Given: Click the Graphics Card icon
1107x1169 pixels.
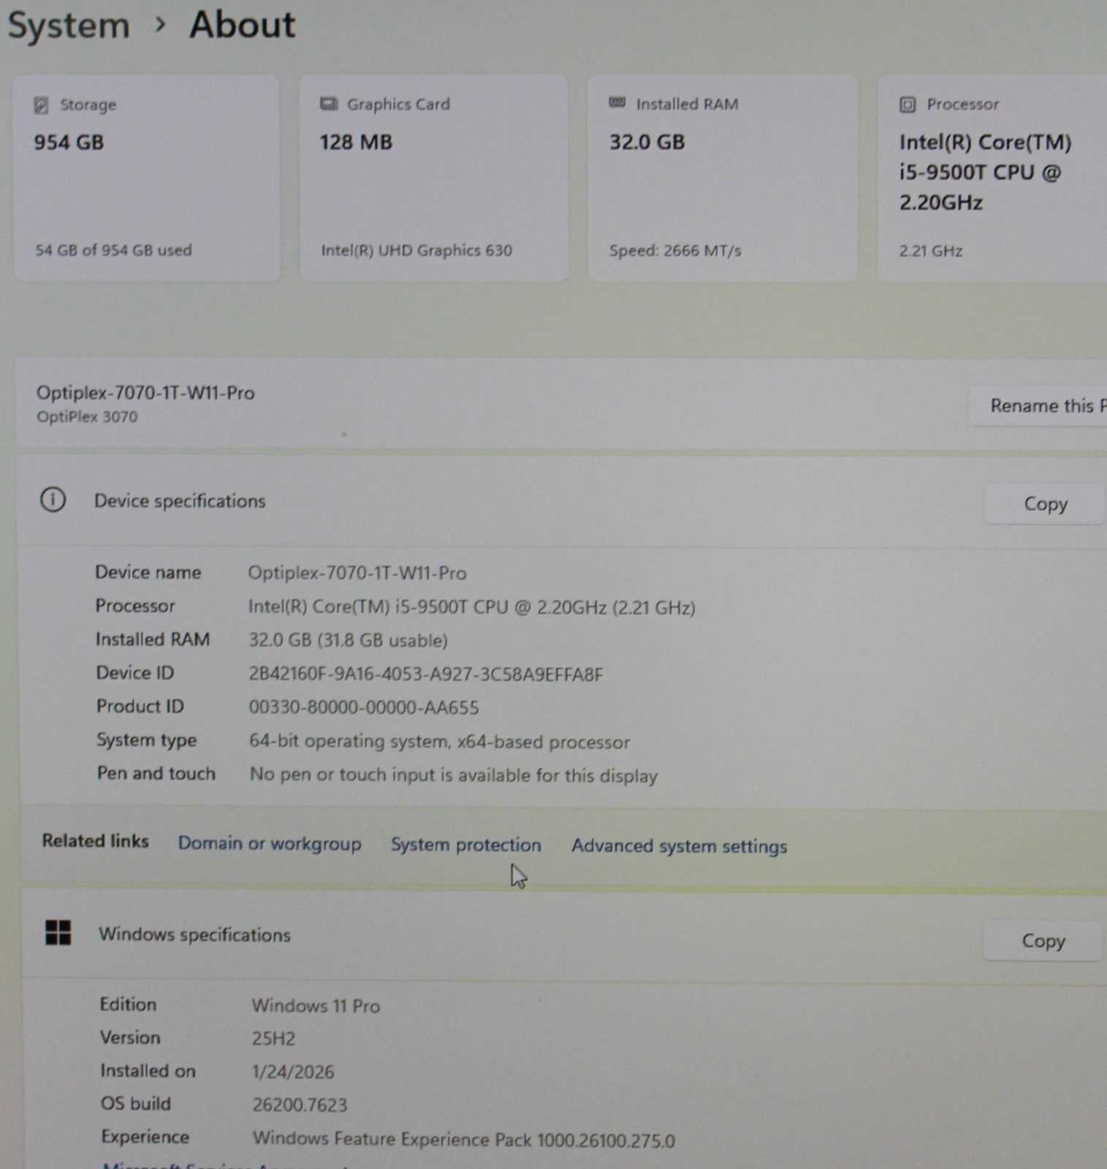Looking at the screenshot, I should tap(329, 104).
